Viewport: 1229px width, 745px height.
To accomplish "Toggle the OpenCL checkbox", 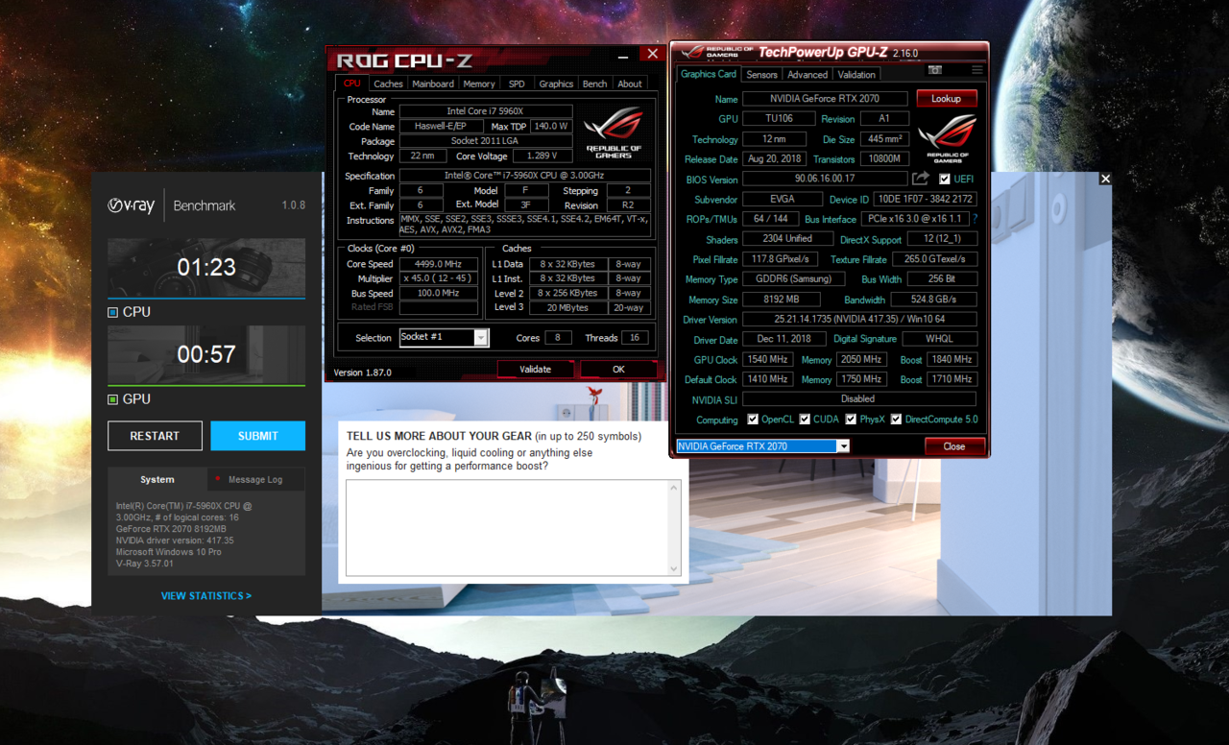I will (x=753, y=420).
